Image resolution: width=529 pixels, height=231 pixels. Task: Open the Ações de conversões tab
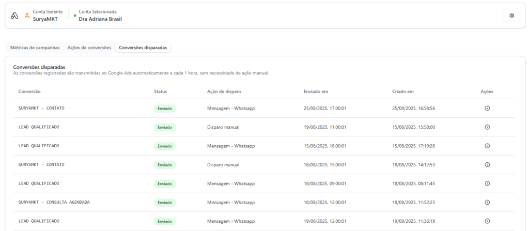coord(89,48)
